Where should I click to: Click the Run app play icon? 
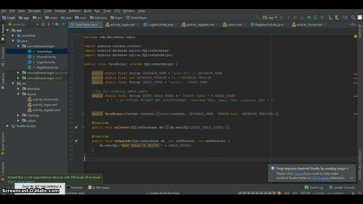(x=282, y=18)
